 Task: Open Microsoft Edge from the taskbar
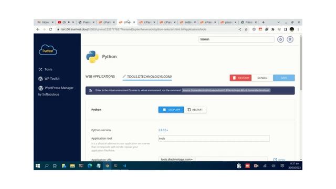click(x=90, y=166)
